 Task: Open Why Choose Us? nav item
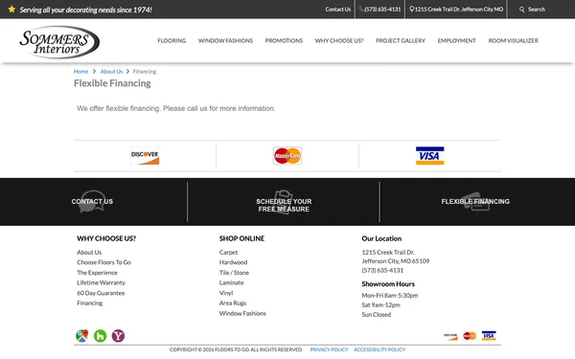[339, 40]
